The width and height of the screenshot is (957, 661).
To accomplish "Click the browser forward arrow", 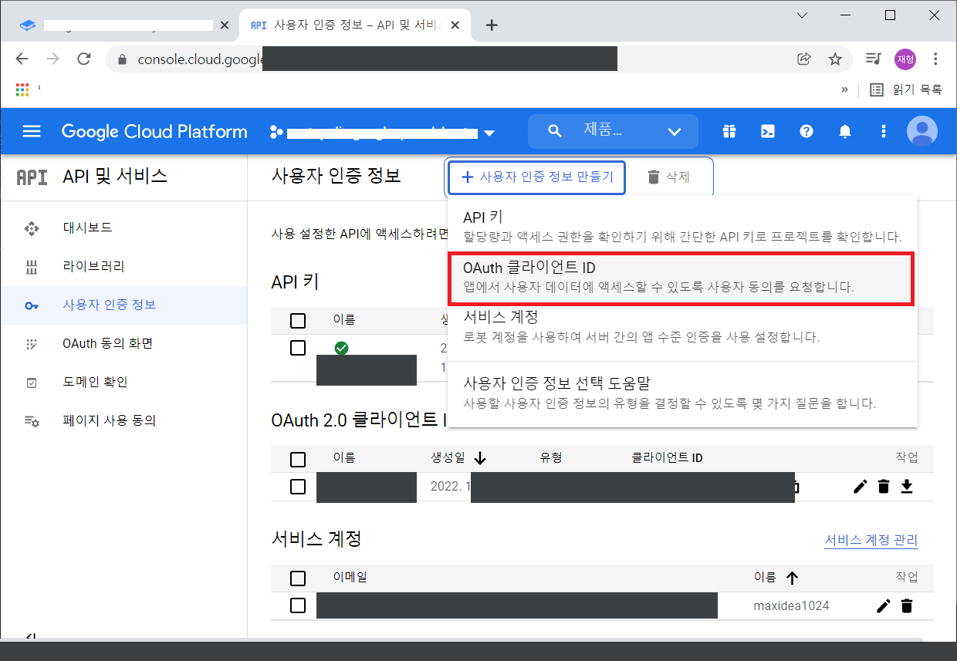I will pyautogui.click(x=52, y=59).
